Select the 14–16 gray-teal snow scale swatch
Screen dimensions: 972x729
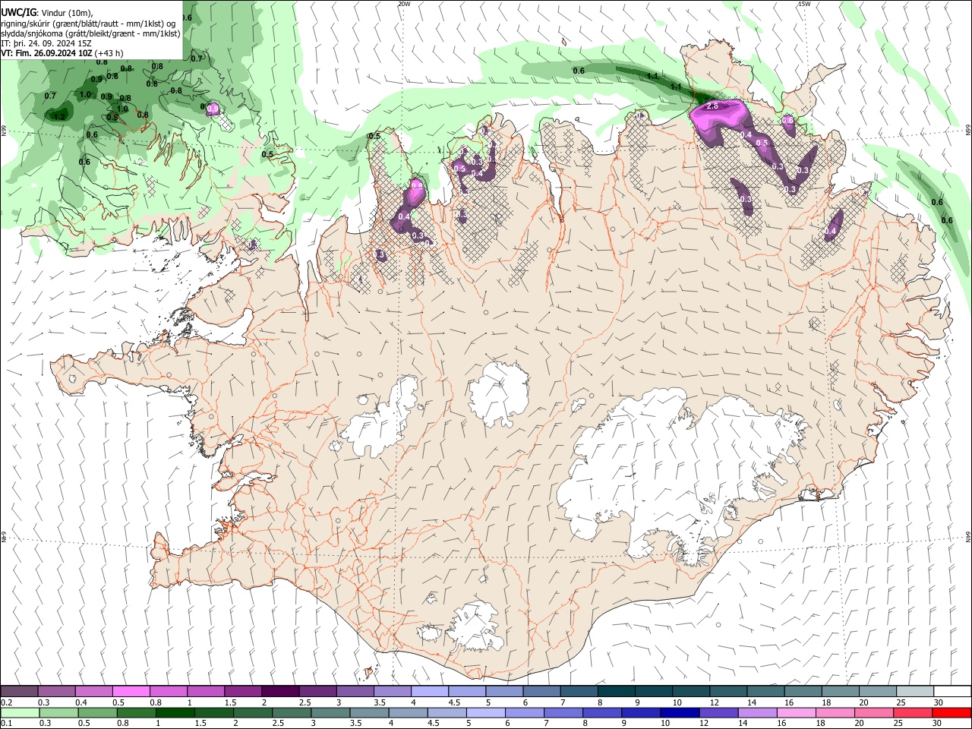[x=765, y=692]
